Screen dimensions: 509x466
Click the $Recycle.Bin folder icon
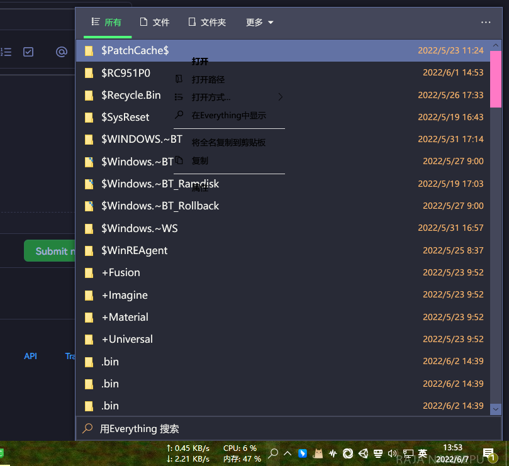pyautogui.click(x=89, y=96)
